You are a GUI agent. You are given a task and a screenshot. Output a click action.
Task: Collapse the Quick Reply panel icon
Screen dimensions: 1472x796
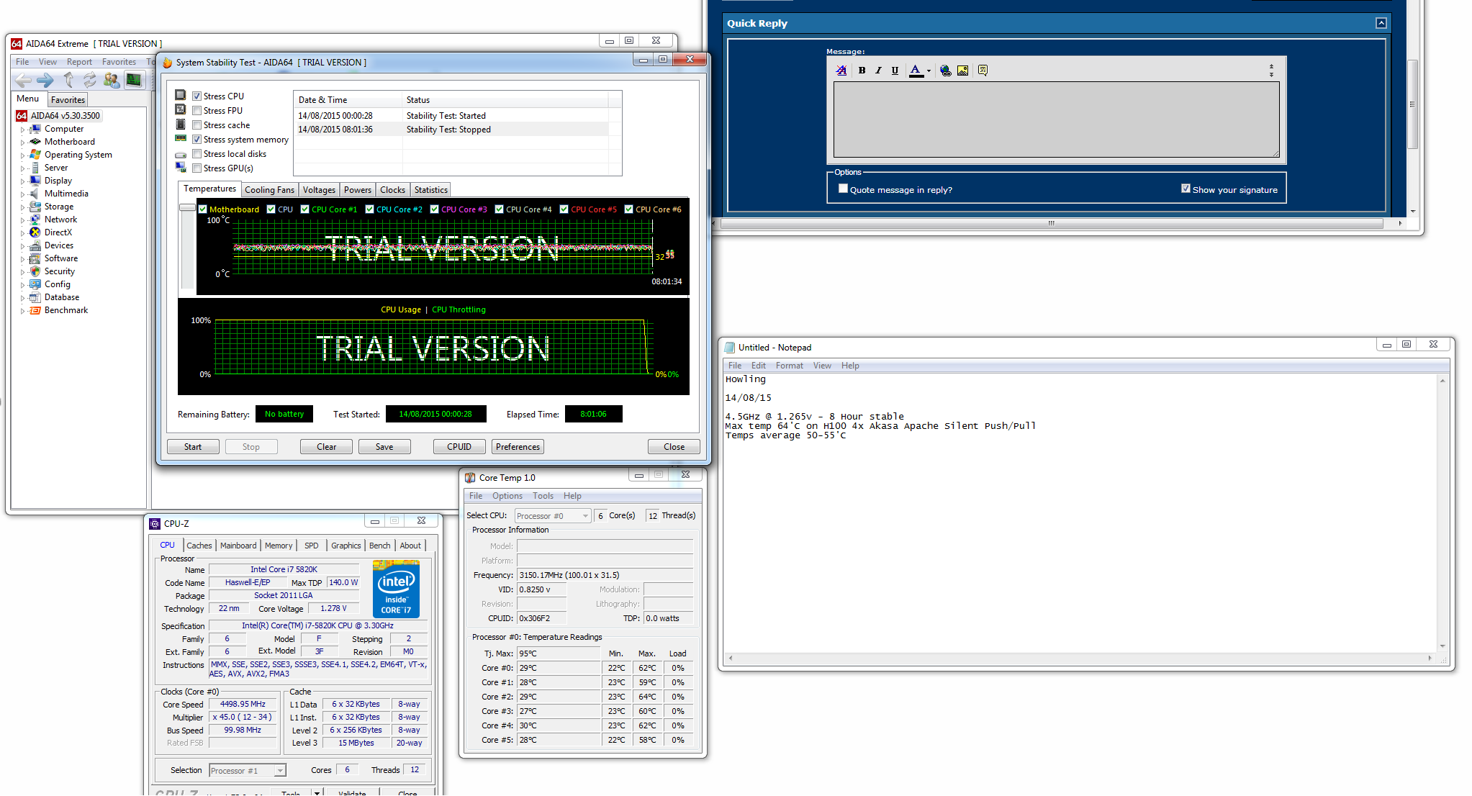(x=1381, y=23)
